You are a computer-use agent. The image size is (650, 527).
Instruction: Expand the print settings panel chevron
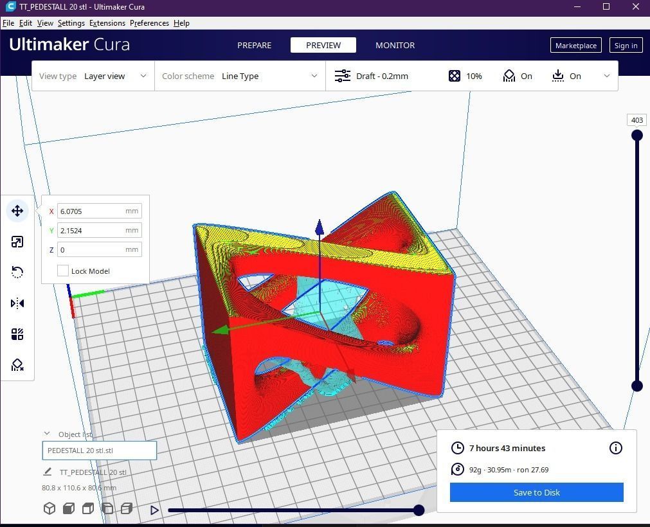coord(606,76)
